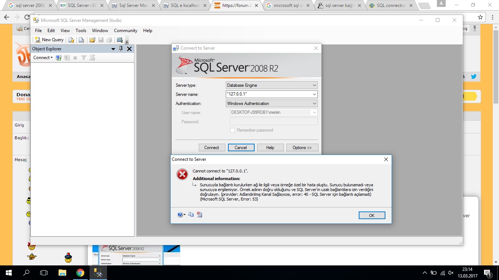
Task: Click the Filter funnel icon in Object Explorer
Action: point(84,58)
